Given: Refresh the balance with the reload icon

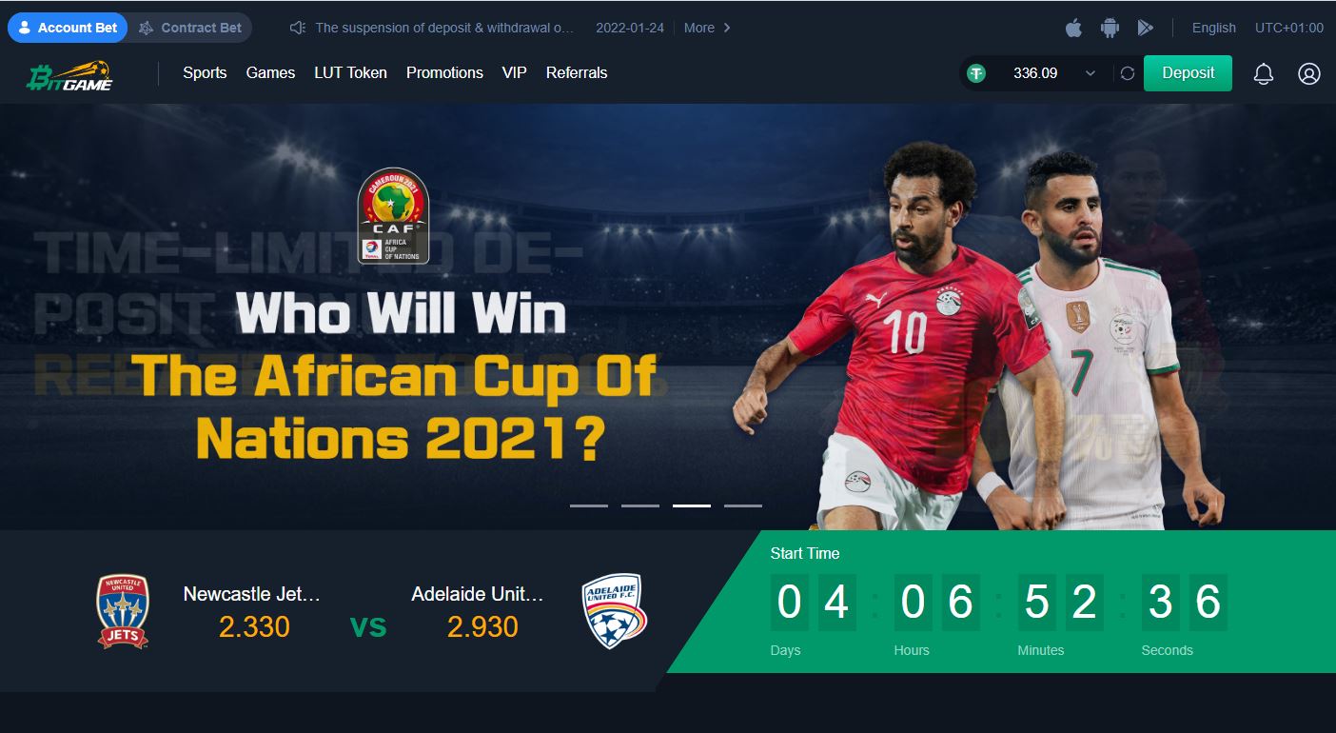Looking at the screenshot, I should [1128, 73].
